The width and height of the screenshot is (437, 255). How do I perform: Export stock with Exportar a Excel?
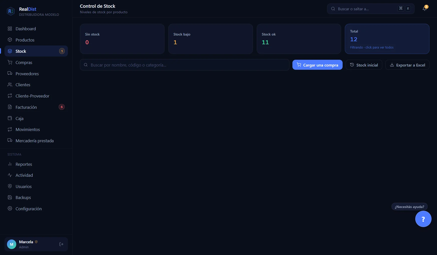click(407, 65)
